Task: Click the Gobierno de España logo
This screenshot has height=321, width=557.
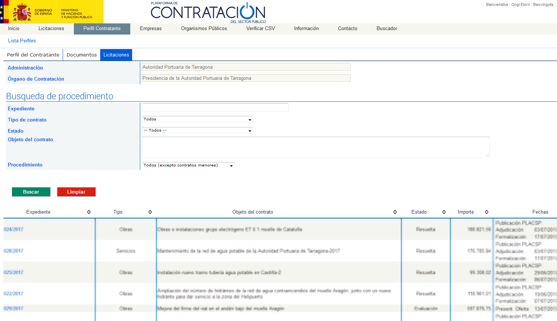Action: click(x=52, y=12)
